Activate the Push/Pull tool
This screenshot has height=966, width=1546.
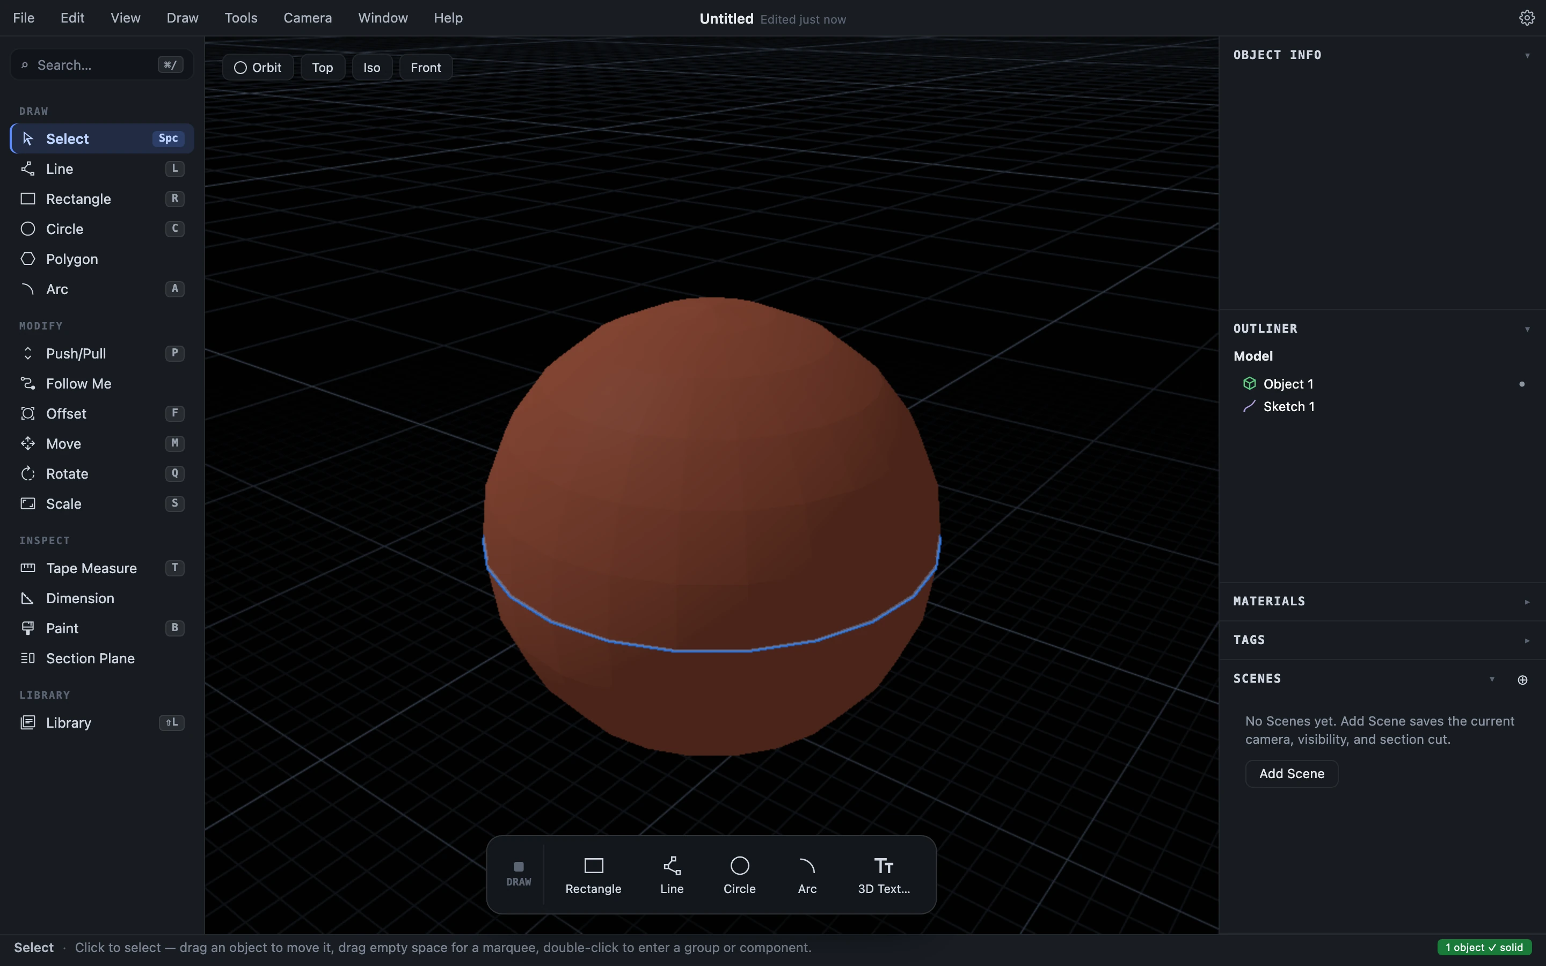coord(102,353)
